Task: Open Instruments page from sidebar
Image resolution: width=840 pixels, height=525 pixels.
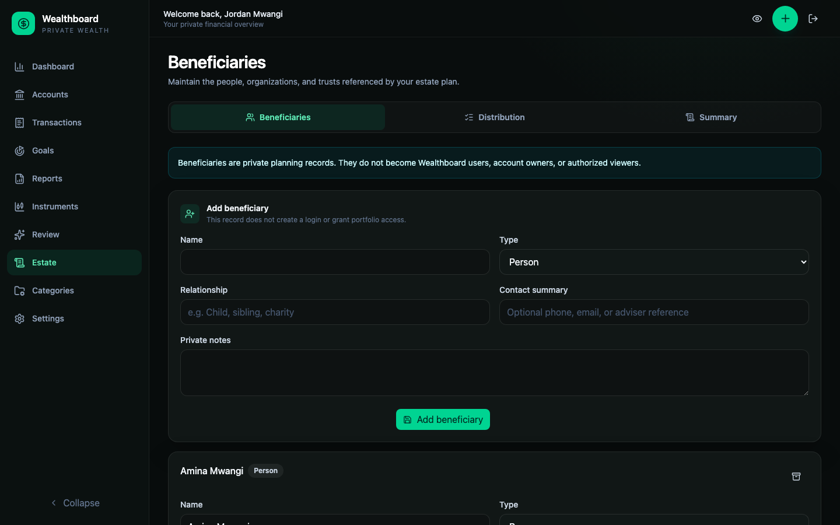Action: [74, 206]
